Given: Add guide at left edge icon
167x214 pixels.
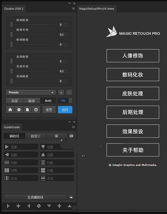Looking at the screenshot, I should click(x=8, y=206).
